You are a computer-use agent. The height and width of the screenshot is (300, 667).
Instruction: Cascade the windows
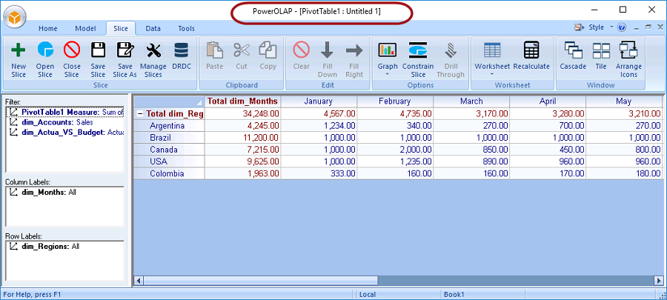[x=573, y=56]
